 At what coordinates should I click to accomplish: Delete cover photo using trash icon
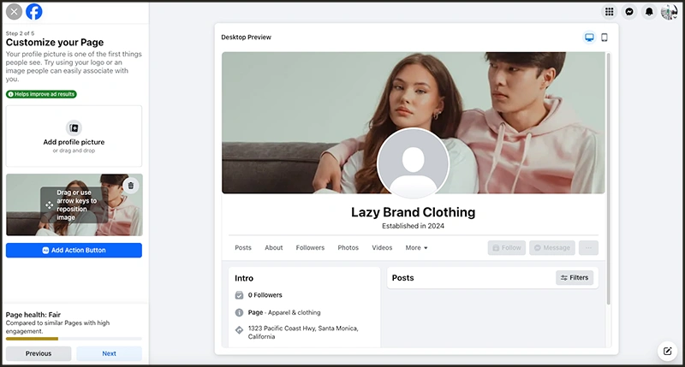130,186
